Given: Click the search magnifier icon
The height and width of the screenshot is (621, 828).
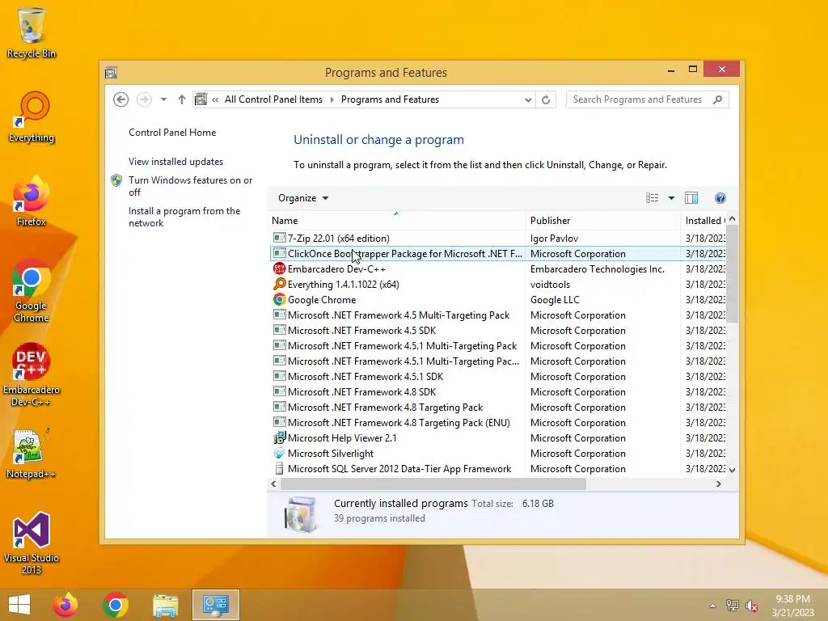Looking at the screenshot, I should coord(718,99).
